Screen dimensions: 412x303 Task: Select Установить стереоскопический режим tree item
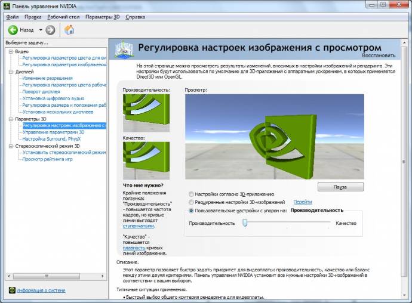tap(64, 152)
